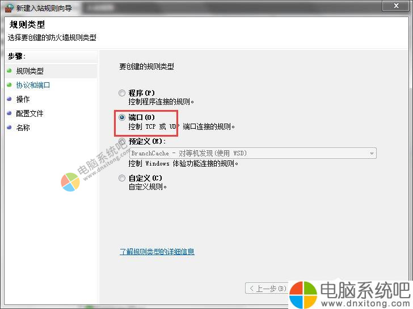Screen dimensions: 413x309
Task: Click the blue bullet beside 配置文件
Action: [x=9, y=113]
